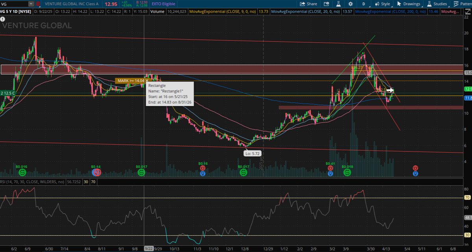
Task: Click the A: 12.98 ask price
Action: pos(141,6)
